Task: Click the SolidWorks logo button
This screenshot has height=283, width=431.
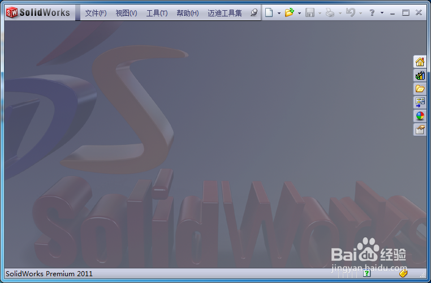Action: 38,12
